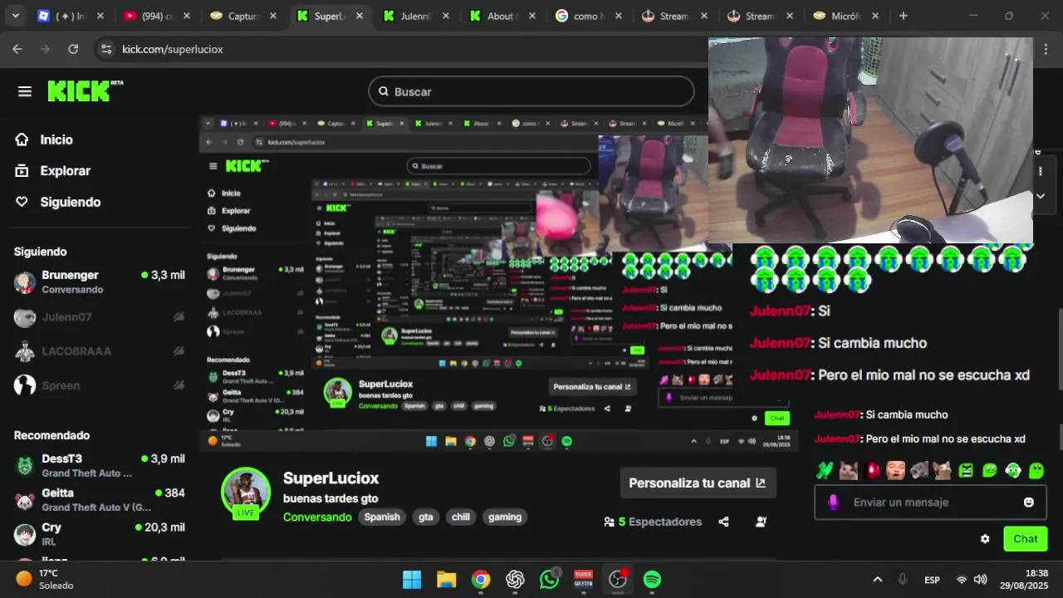The height and width of the screenshot is (598, 1063).
Task: Expand chat header chevron below three dots
Action: [x=1041, y=196]
